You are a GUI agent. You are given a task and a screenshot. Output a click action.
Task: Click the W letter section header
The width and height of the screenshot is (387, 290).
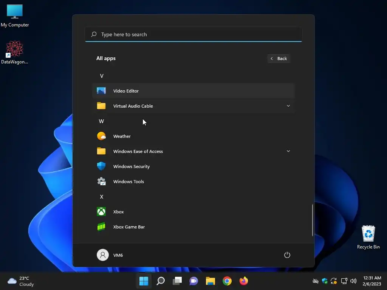click(101, 121)
